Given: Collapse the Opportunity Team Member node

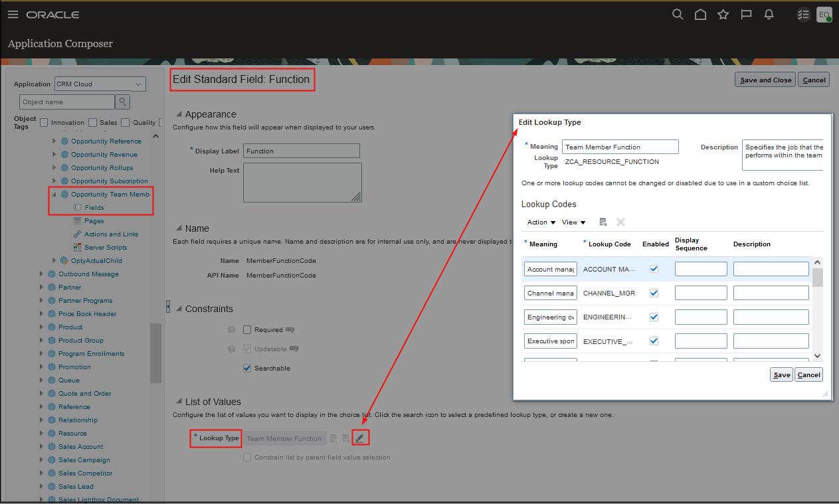Looking at the screenshot, I should 54,194.
